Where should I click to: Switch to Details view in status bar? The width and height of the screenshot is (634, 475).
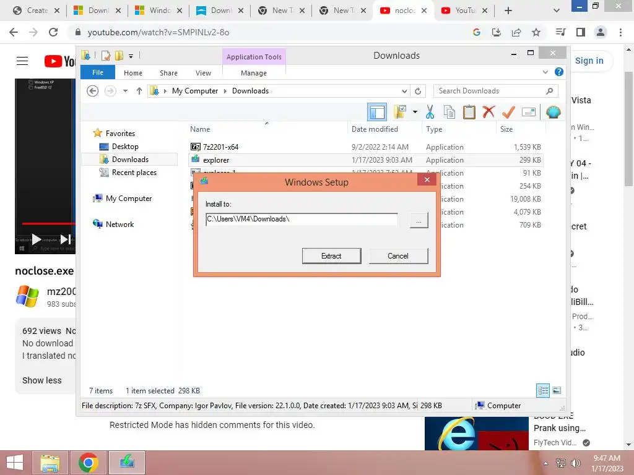(x=542, y=390)
